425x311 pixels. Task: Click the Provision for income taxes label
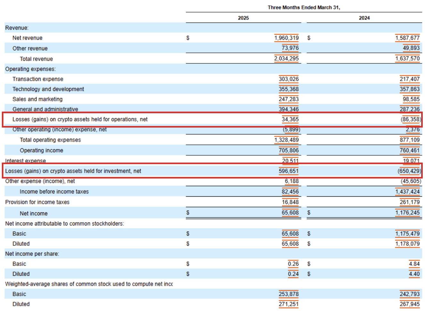[x=37, y=202]
